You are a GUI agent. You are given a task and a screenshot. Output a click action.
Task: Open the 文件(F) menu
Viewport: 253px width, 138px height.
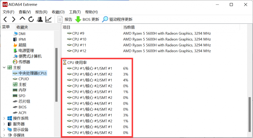point(9,12)
